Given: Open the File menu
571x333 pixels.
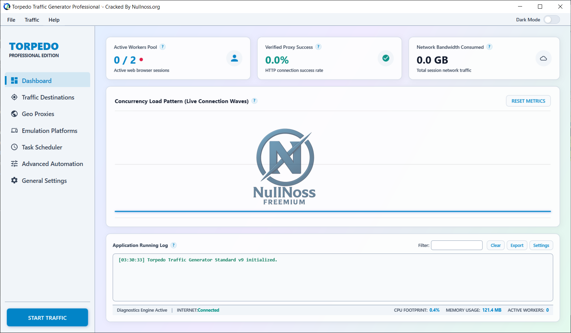Looking at the screenshot, I should coord(11,20).
